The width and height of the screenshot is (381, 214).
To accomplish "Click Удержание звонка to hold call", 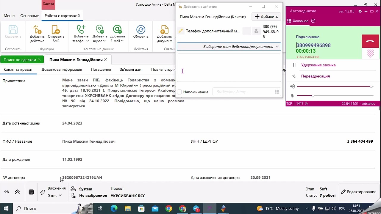I will click(318, 65).
